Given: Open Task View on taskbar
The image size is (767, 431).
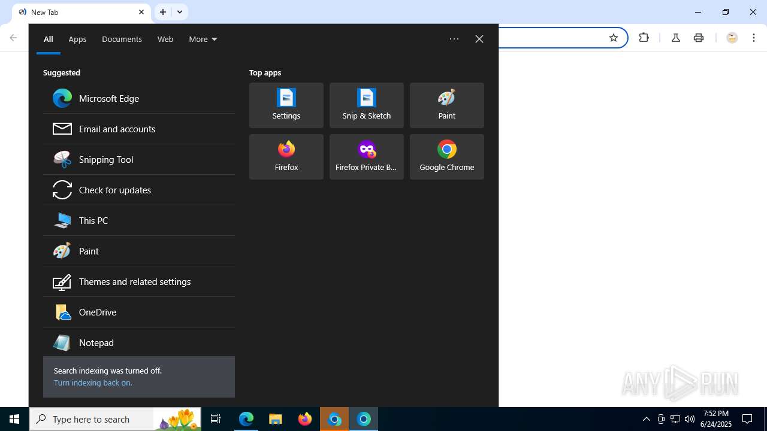Looking at the screenshot, I should (216, 419).
